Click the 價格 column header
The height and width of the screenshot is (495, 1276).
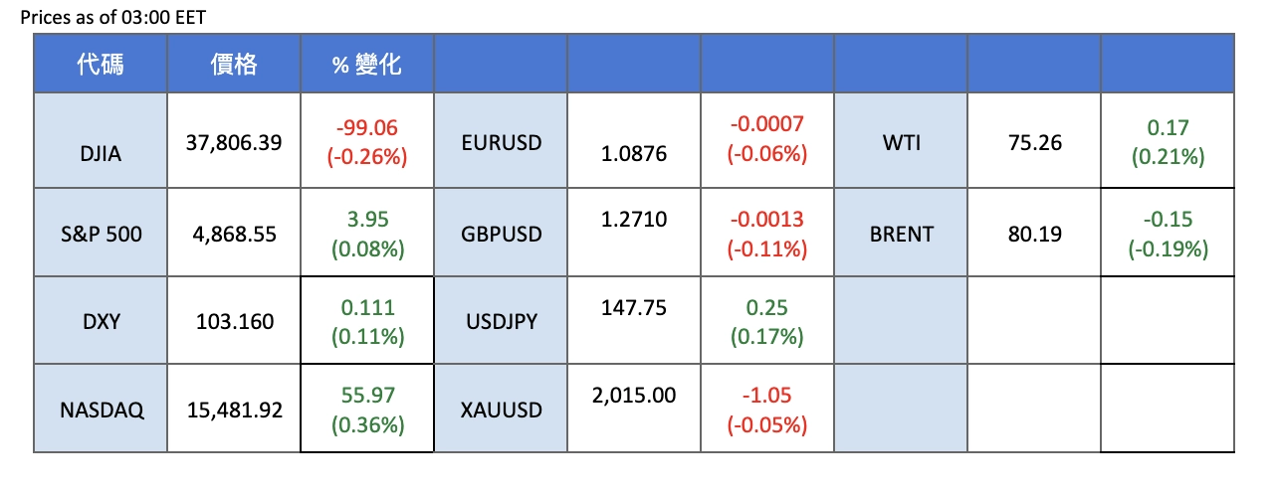pyautogui.click(x=234, y=66)
